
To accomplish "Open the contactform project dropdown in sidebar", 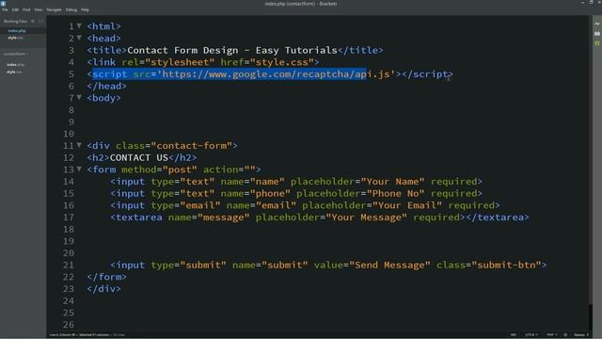I will 16,54.
